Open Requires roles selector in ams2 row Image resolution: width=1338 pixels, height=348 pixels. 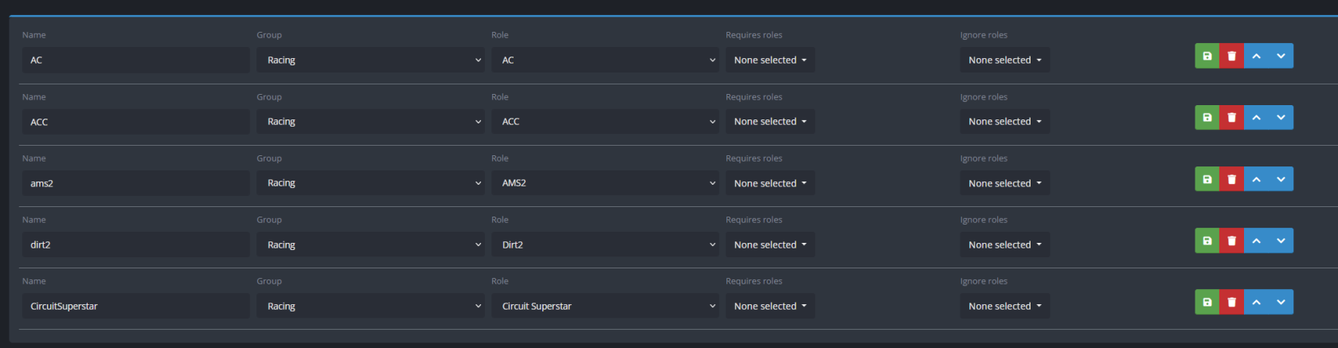[769, 183]
